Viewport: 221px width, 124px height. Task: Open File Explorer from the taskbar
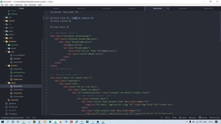pyautogui.click(x=23, y=122)
